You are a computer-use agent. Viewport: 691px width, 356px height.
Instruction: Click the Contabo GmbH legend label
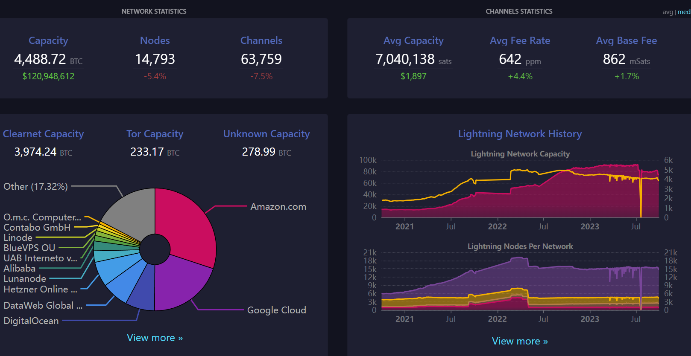pos(37,227)
